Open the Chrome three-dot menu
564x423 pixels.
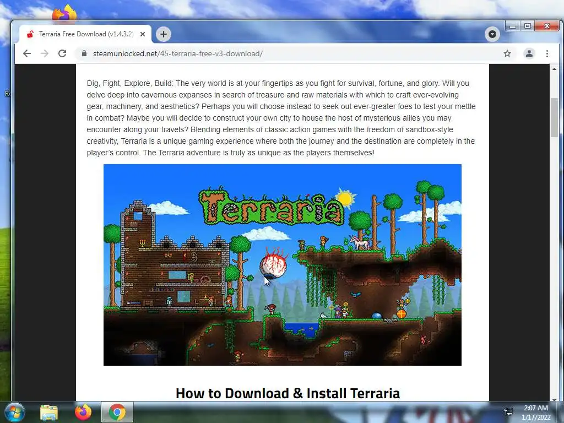coord(547,53)
